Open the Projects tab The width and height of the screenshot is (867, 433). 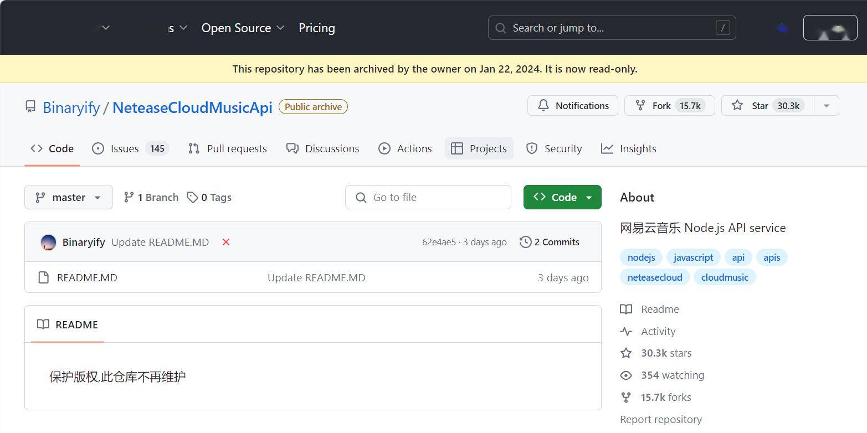pos(479,148)
